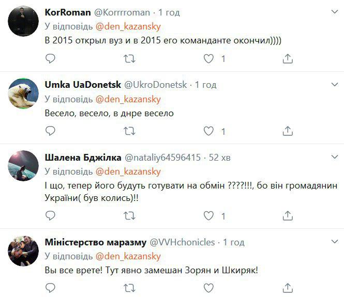
Task: Reply to Шалена Бджілка's tweet
Action: [50, 215]
